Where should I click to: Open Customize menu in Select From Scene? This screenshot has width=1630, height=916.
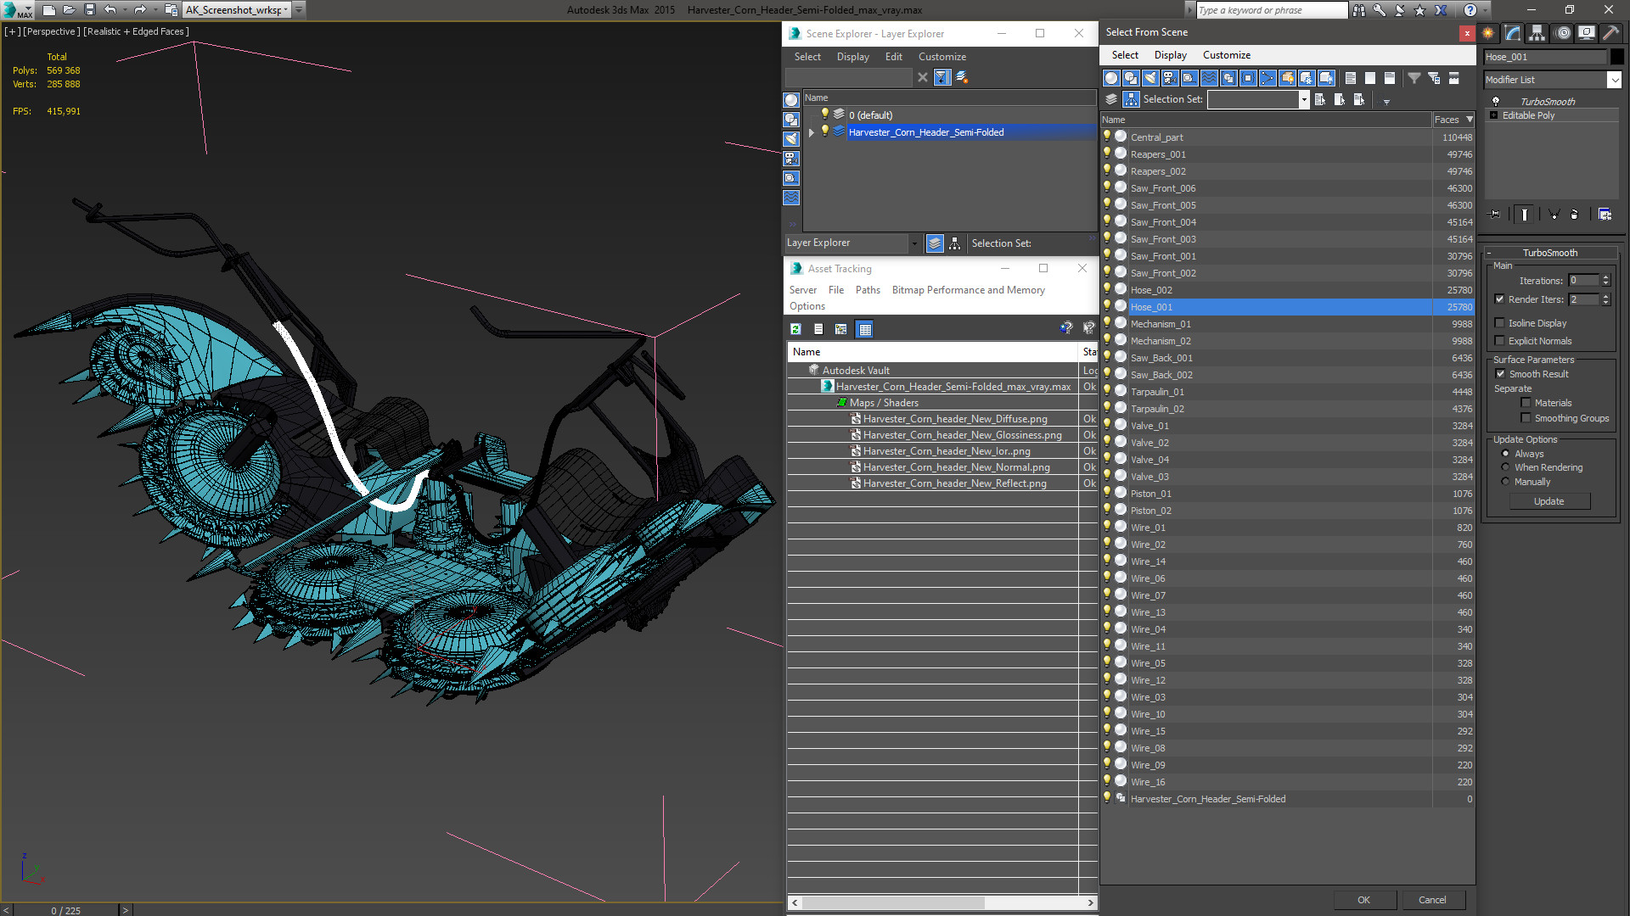(1226, 55)
